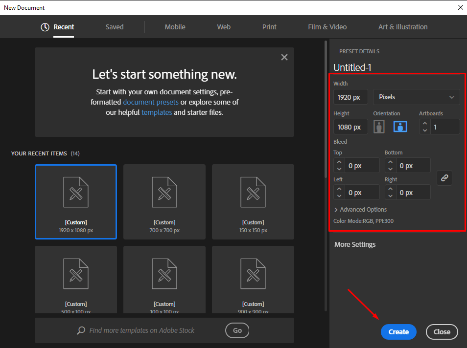Click the magnifier icon in the template search
The image size is (467, 348).
81,330
